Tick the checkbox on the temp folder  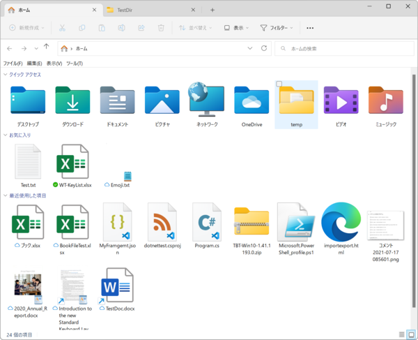click(279, 84)
